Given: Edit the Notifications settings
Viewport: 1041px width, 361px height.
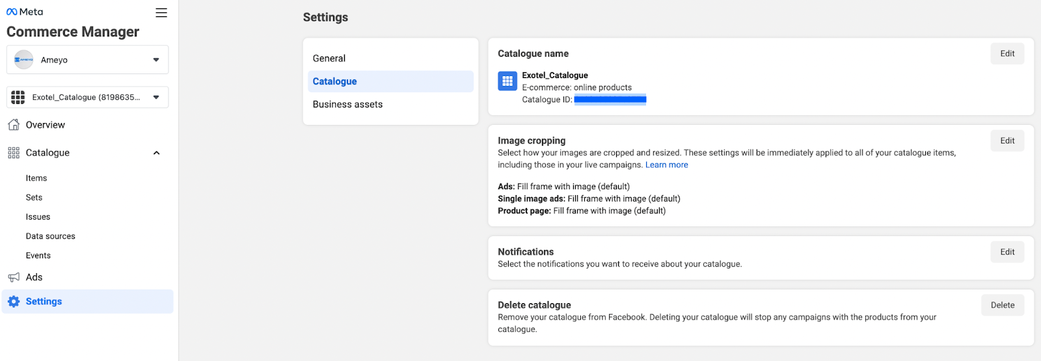Looking at the screenshot, I should point(1007,252).
